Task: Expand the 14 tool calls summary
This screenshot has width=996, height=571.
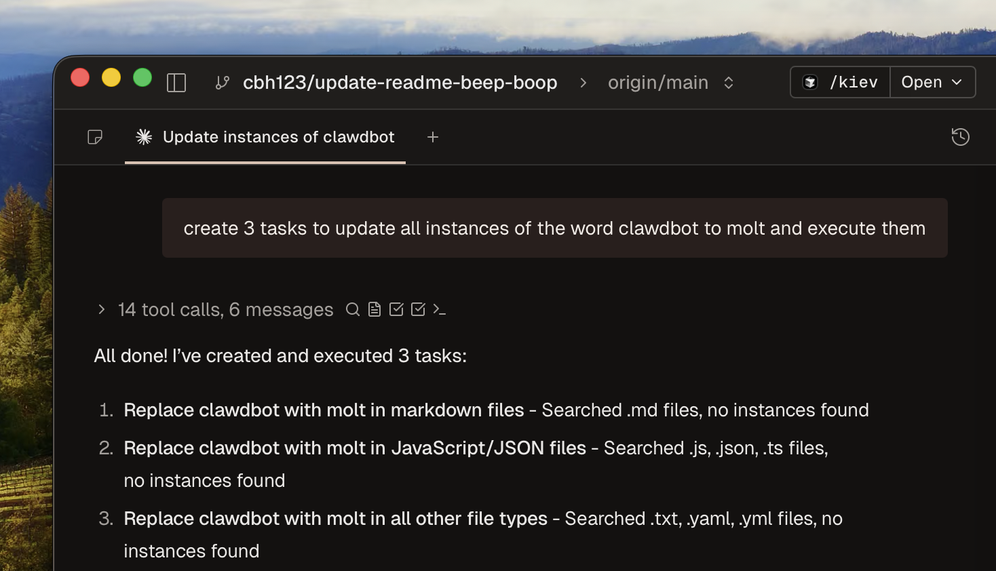Action: [216, 309]
